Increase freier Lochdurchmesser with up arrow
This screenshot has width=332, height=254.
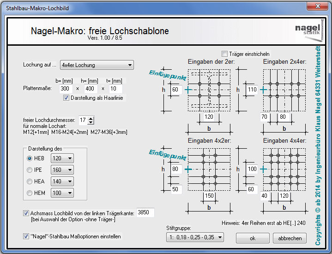coord(91,118)
